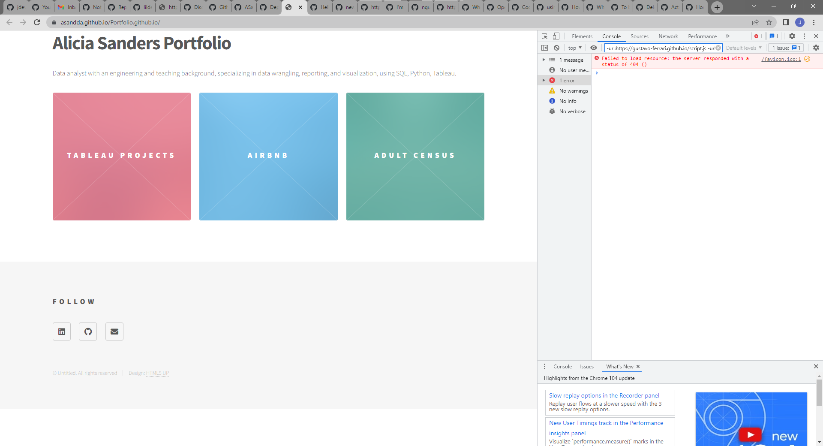Switch to the Sources tab
The image size is (823, 446).
(639, 36)
